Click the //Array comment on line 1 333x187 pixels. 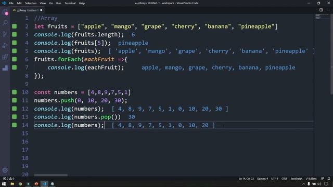point(46,18)
